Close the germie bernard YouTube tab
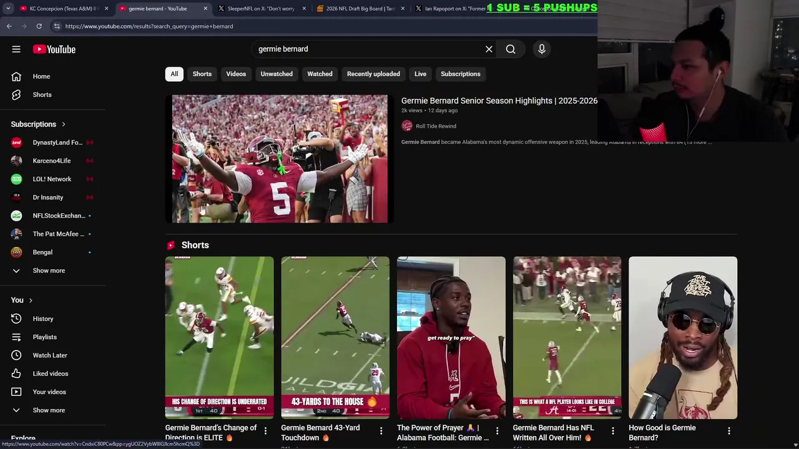The width and height of the screenshot is (799, 449). 205,9
